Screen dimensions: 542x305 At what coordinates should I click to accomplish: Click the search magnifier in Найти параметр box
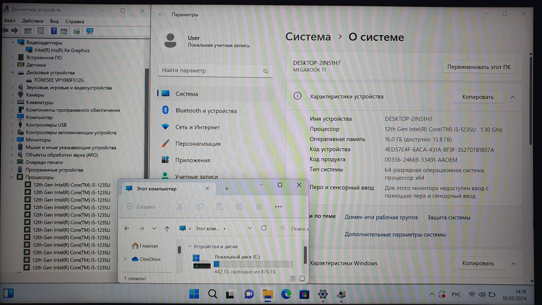(x=266, y=71)
